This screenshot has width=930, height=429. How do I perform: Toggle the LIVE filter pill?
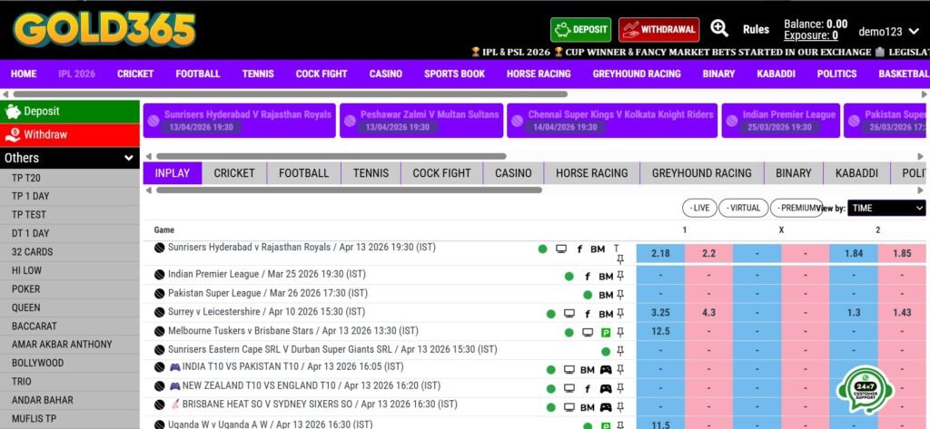(x=699, y=208)
